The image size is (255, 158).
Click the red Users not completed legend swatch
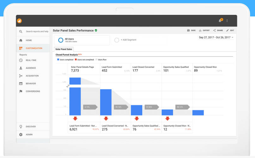76,59
